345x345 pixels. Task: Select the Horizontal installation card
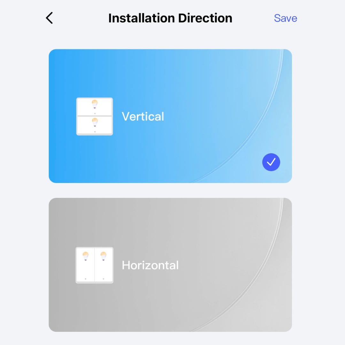[x=170, y=265]
